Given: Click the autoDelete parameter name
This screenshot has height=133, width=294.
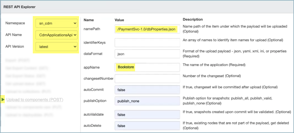Looking at the screenshot, I should (x=92, y=125).
